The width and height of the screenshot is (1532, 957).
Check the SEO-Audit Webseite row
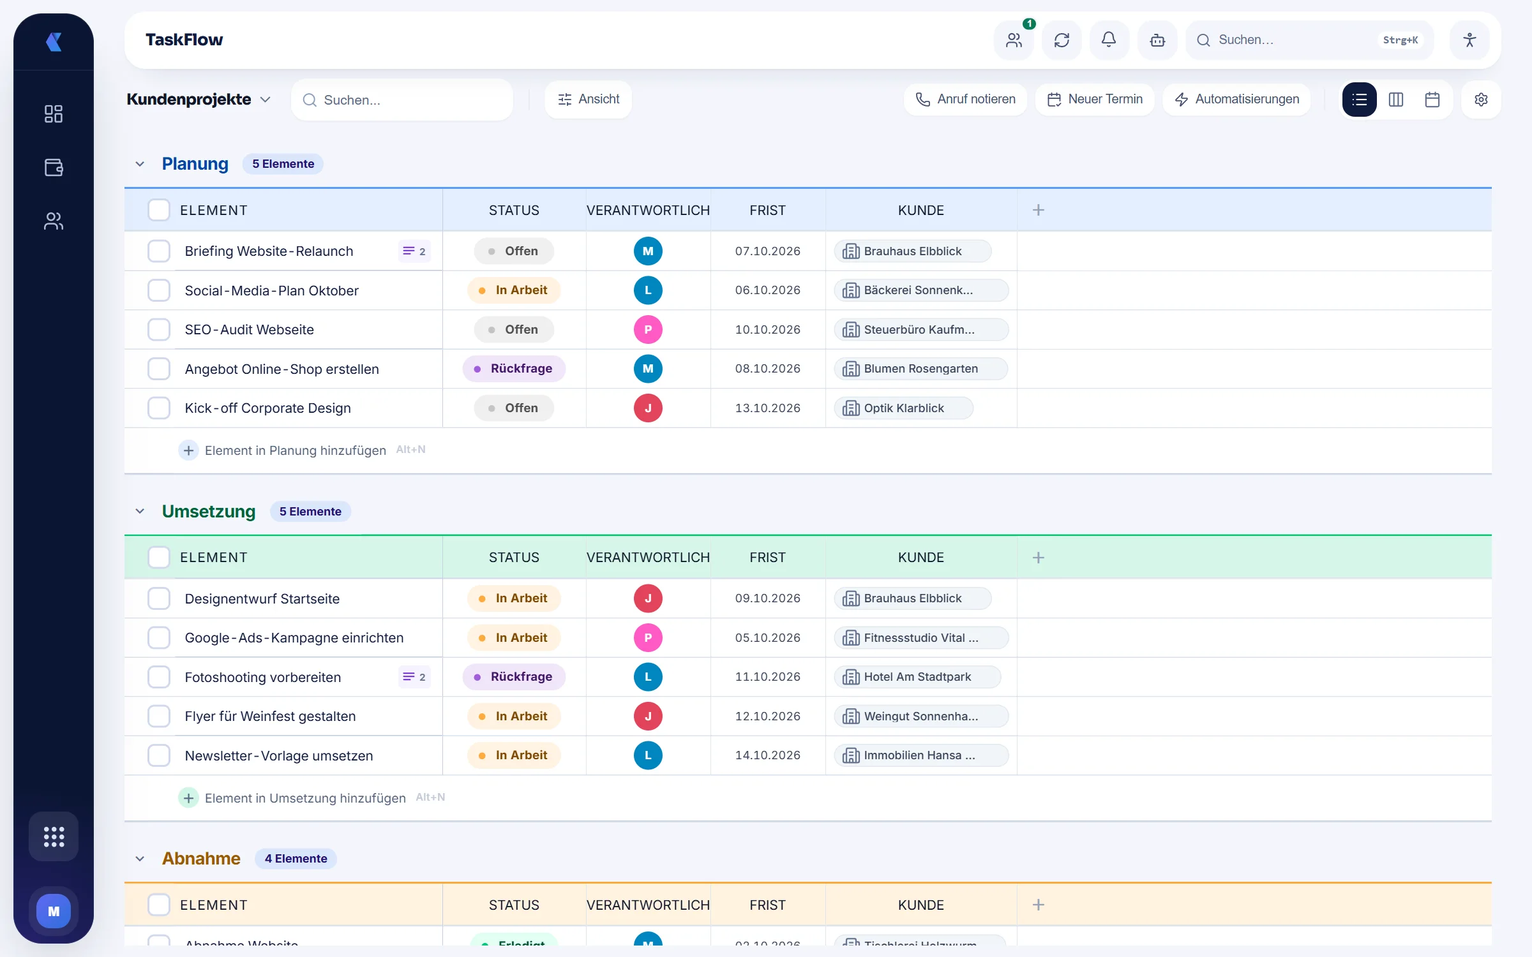point(159,330)
